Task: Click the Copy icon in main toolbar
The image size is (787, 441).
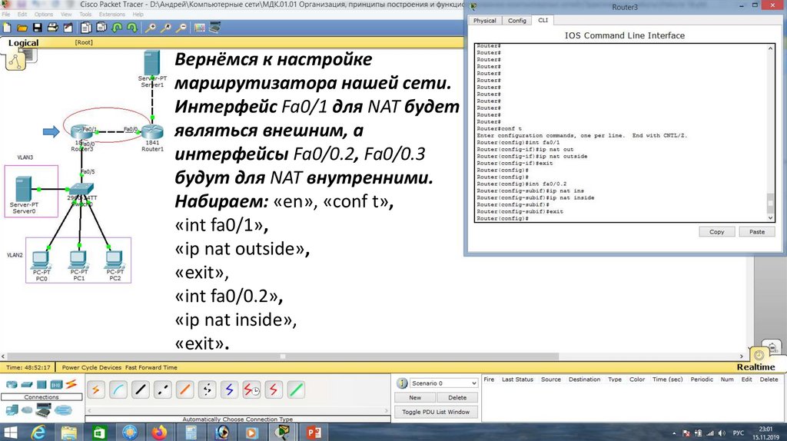Action: tap(86, 28)
